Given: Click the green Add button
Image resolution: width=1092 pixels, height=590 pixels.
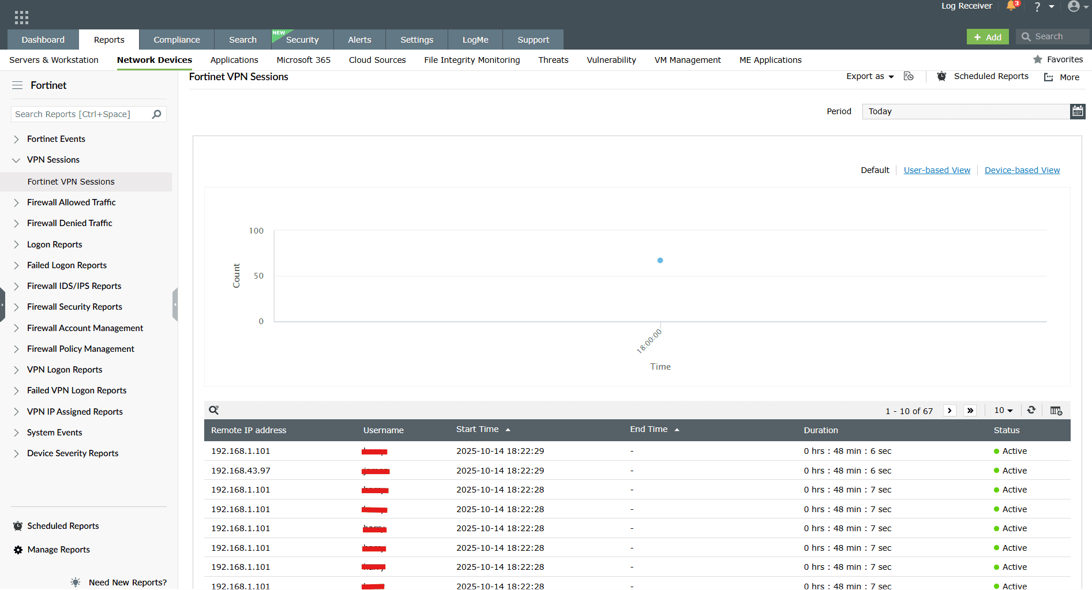Looking at the screenshot, I should tap(988, 37).
